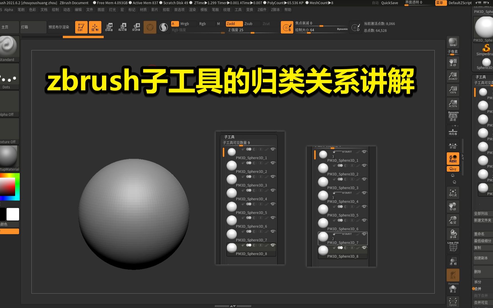
Task: Activate the Edit mode button
Action: [x=81, y=27]
